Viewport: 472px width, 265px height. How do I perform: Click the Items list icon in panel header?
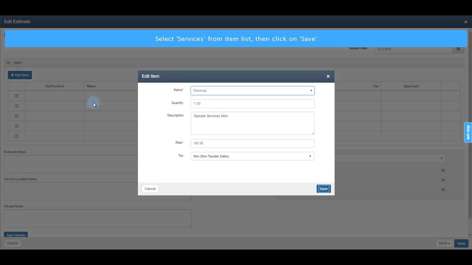click(x=8, y=63)
